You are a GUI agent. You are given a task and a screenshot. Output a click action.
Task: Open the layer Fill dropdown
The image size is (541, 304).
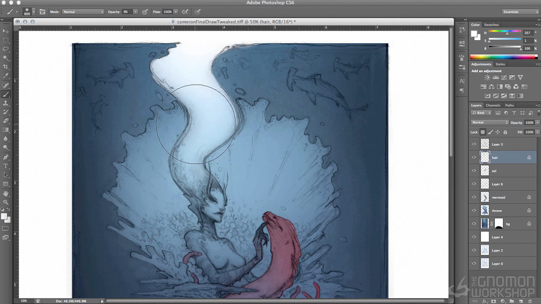pos(537,132)
